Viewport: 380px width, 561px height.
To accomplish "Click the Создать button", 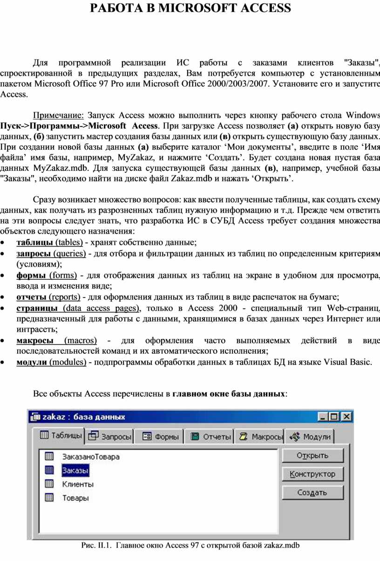I will click(x=313, y=492).
